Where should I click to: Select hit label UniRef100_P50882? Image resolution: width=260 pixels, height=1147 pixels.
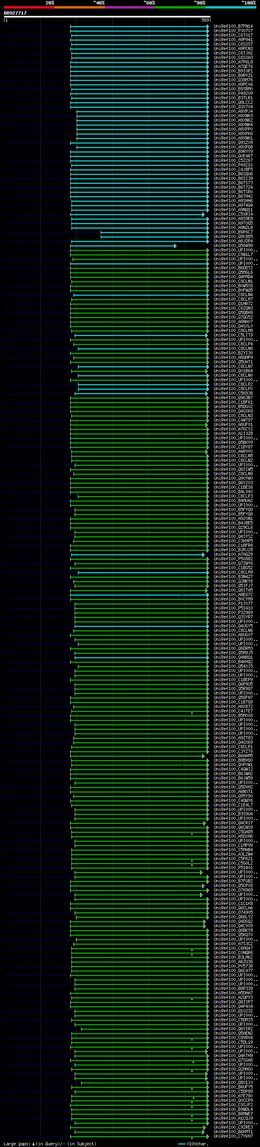pyautogui.click(x=233, y=559)
